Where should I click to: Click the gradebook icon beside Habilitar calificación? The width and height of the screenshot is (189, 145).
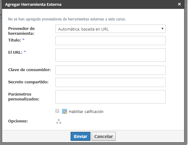coord(65,111)
